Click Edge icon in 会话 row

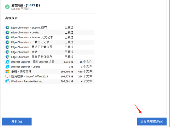tap(7, 52)
